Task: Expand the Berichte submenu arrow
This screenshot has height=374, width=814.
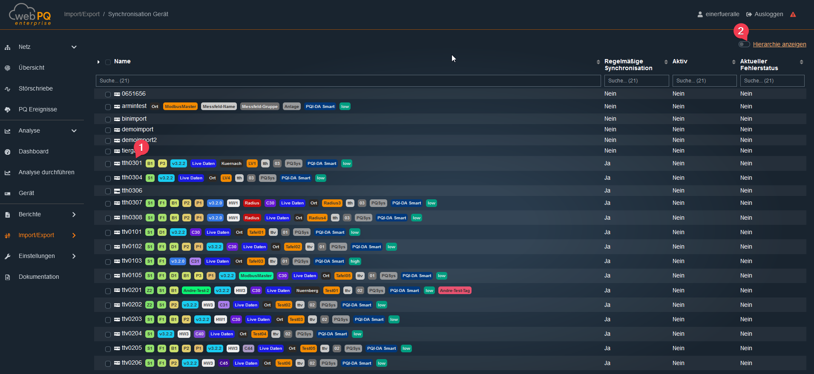Action: click(x=74, y=215)
